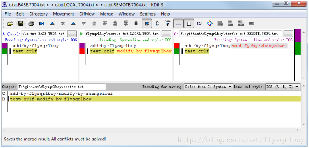309x148 pixels.
Task: Click highlighted output line sourced from B
Action: point(155,99)
